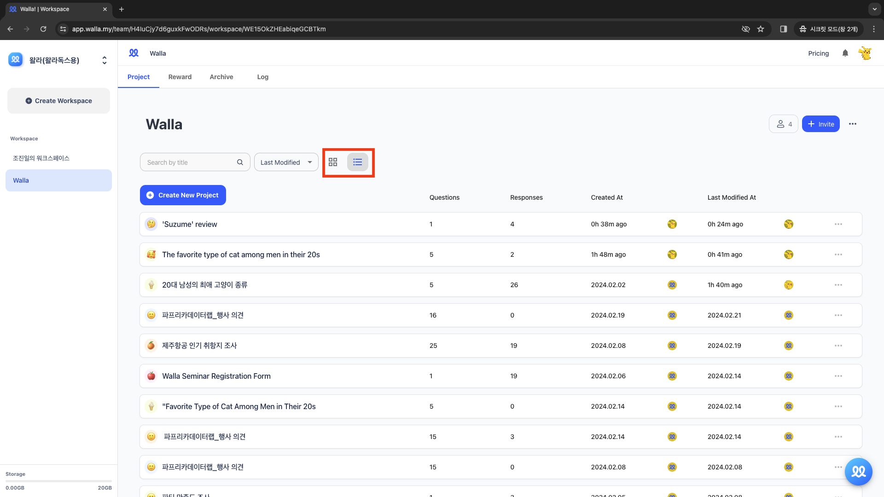Click the storage usage bar
884x497 pixels.
pyautogui.click(x=58, y=481)
